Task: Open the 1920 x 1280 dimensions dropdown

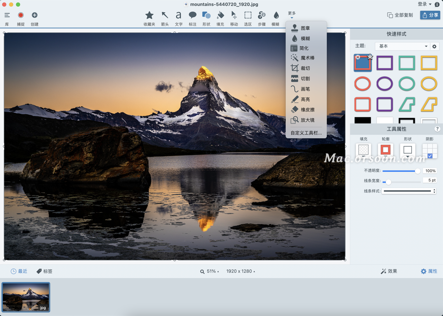Action: coord(241,271)
